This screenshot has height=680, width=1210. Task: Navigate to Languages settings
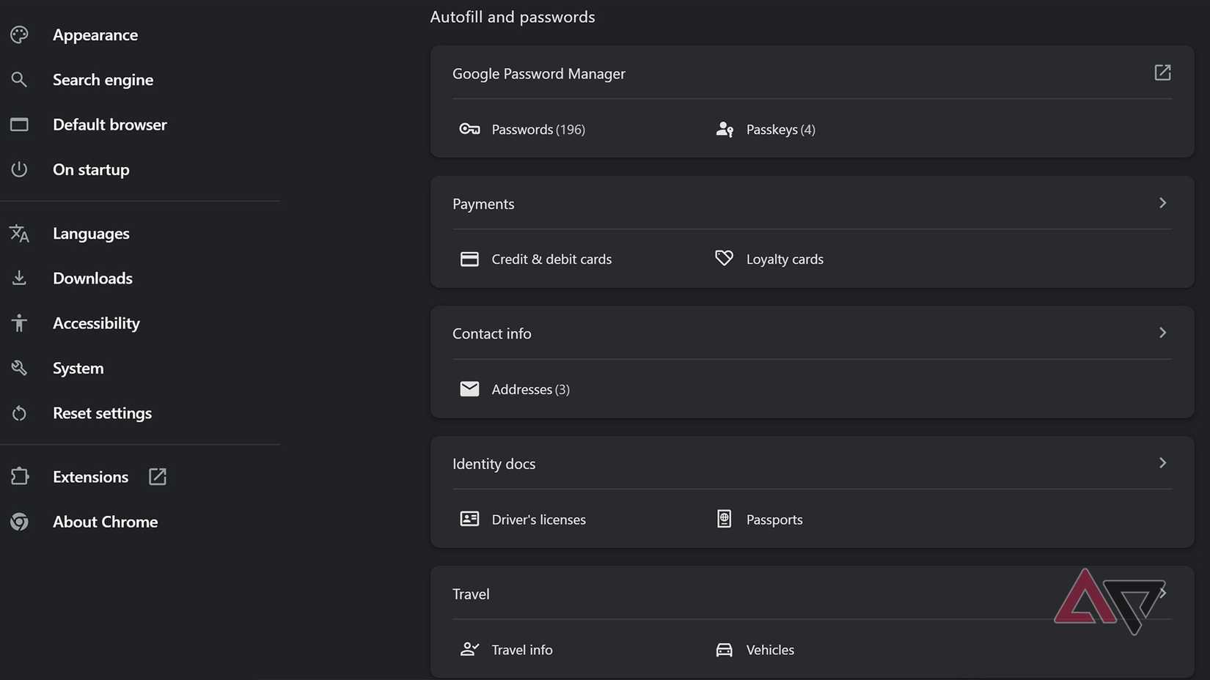click(91, 233)
